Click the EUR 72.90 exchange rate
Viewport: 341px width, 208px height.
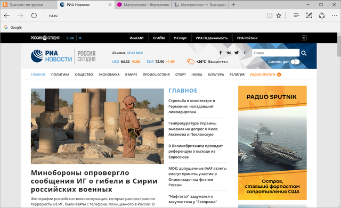click(161, 62)
